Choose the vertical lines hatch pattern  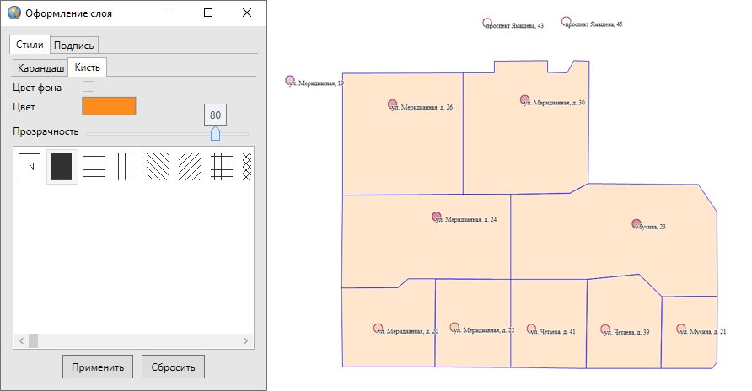coord(125,167)
